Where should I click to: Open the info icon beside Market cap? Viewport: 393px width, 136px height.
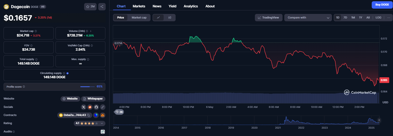35,31
